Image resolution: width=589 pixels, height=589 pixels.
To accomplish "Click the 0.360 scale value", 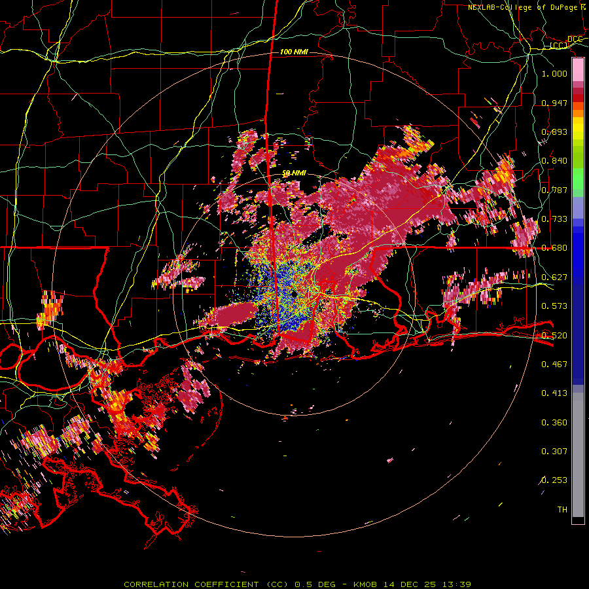I will (x=554, y=423).
